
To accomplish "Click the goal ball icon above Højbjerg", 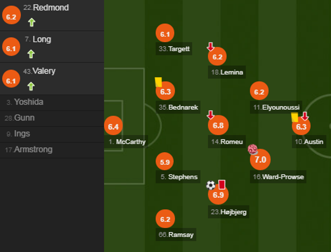I will (x=210, y=185).
